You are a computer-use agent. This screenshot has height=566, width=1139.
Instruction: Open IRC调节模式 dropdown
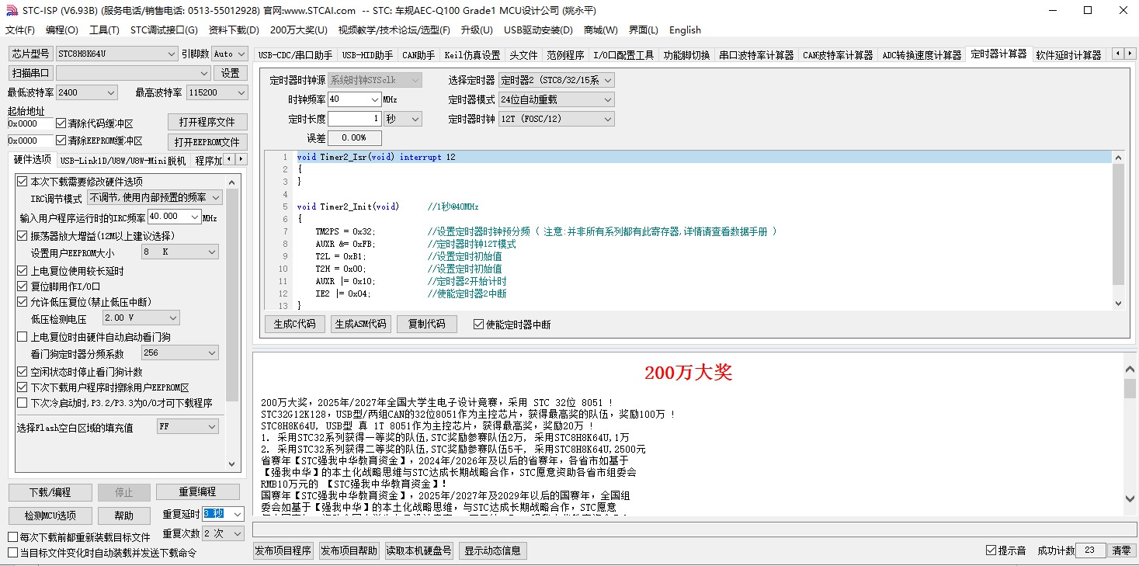155,198
